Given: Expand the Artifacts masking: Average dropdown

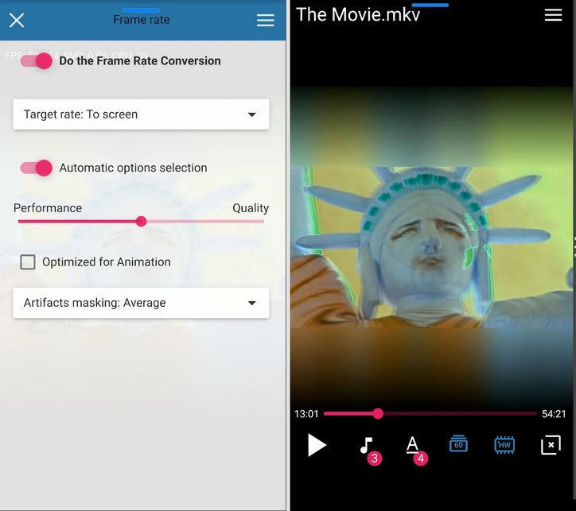Looking at the screenshot, I should (x=141, y=303).
